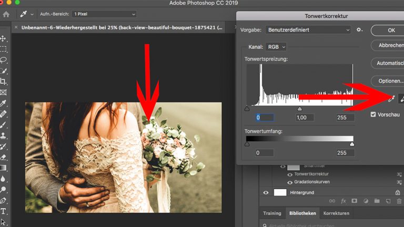
Task: Click the black Tonwertumfang output slider
Action: [x=247, y=144]
